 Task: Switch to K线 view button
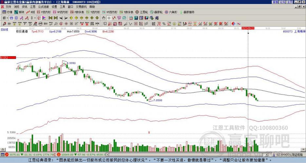click(x=30, y=12)
